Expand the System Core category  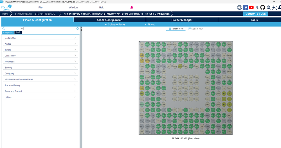[x=40, y=38]
